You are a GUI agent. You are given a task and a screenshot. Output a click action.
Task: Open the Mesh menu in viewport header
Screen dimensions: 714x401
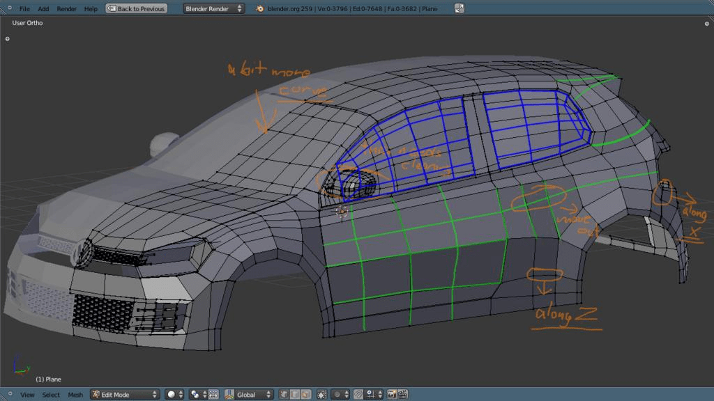click(75, 395)
